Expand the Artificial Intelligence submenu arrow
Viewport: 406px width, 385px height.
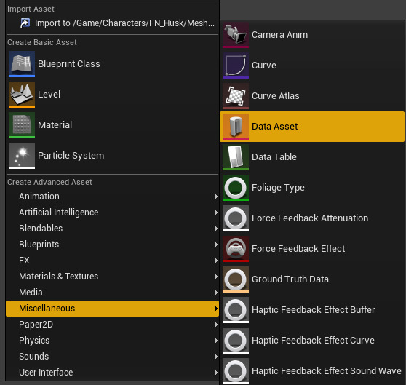click(x=216, y=213)
